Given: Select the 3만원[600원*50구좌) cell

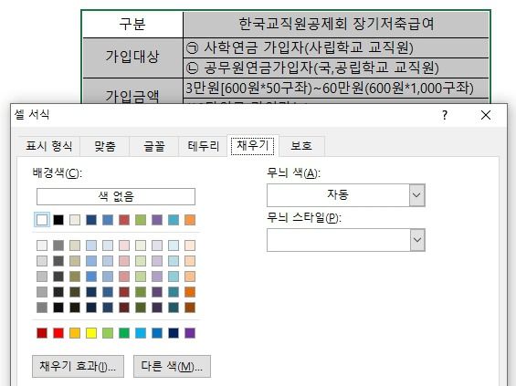Looking at the screenshot, I should coord(336,89).
